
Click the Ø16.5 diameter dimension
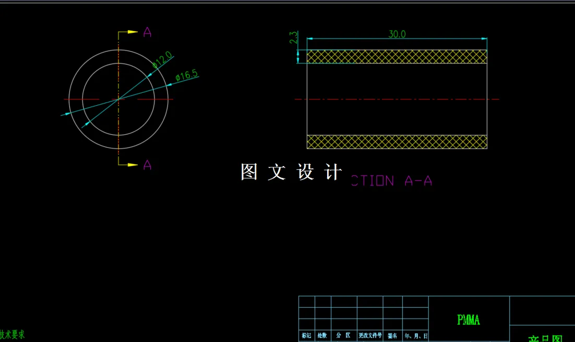[x=186, y=75]
